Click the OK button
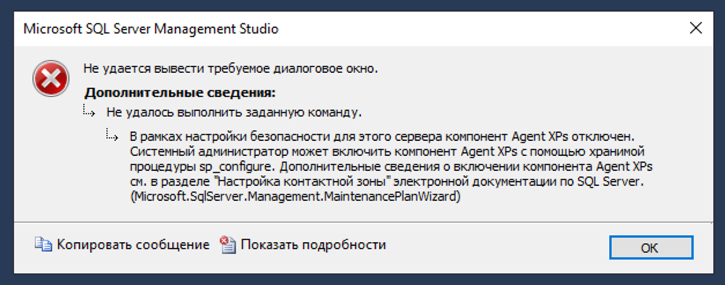Viewport: 725px width, 285px height. pyautogui.click(x=651, y=247)
